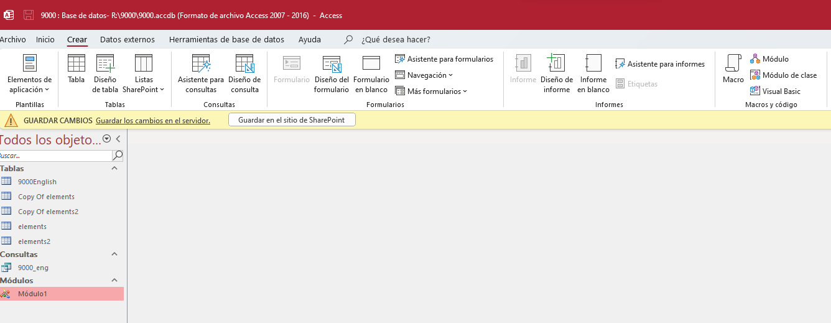831x323 pixels.
Task: Collapse the Tablas group in navigation pane
Action: 114,169
